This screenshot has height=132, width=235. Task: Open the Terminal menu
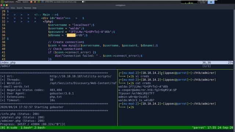[x=28, y=8]
